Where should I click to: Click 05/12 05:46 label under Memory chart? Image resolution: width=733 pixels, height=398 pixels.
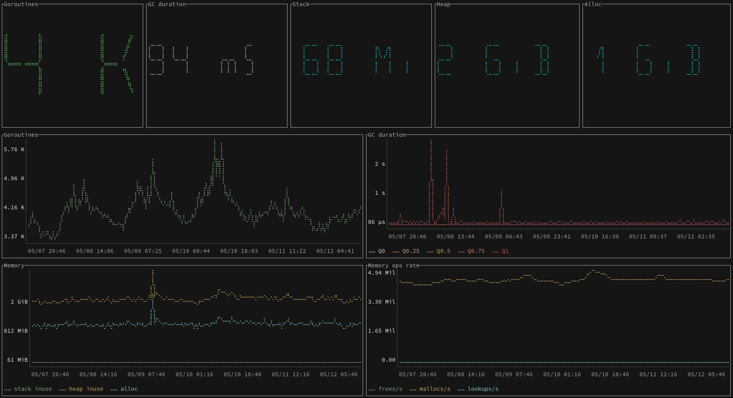coord(339,374)
